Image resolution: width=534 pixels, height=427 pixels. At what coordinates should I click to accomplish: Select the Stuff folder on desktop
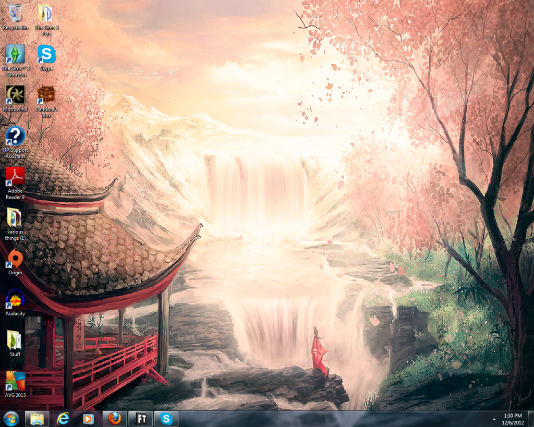point(15,340)
